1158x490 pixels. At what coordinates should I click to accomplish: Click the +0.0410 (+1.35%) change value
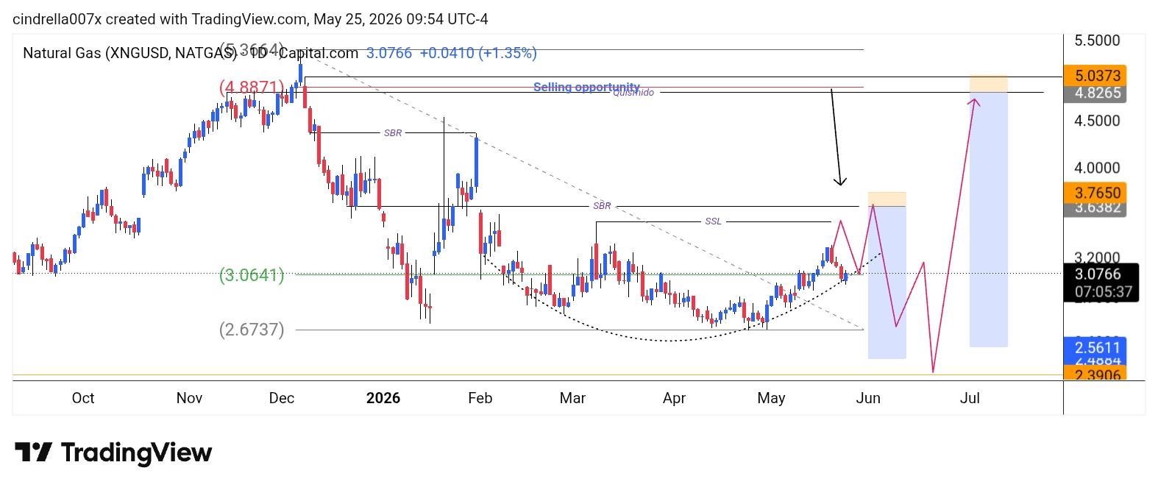[x=478, y=53]
